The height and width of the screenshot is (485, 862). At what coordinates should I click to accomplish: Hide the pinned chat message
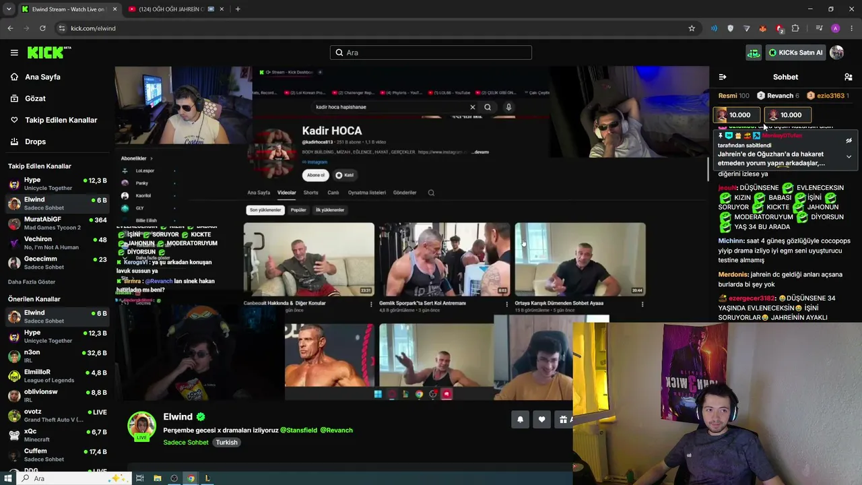(849, 141)
